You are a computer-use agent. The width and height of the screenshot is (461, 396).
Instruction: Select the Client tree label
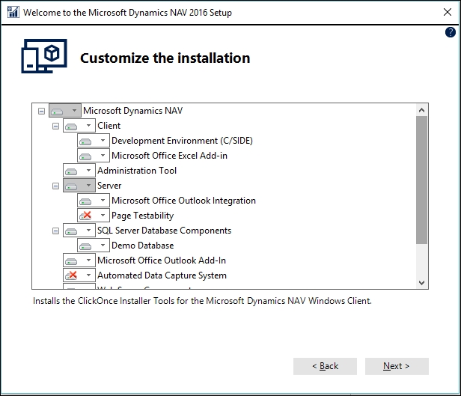tap(109, 126)
